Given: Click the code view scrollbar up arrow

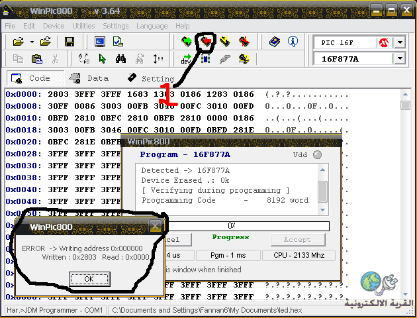Looking at the screenshot, I should click(x=405, y=94).
